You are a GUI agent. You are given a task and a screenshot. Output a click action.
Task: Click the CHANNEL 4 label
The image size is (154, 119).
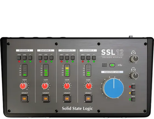pos(88,51)
